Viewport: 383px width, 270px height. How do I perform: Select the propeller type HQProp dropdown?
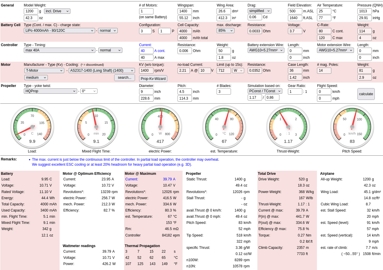coord(50,91)
